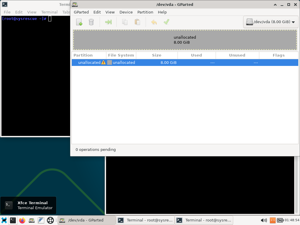The image size is (300, 225).
Task: Click the clock showing 01:48:54
Action: coord(292,220)
